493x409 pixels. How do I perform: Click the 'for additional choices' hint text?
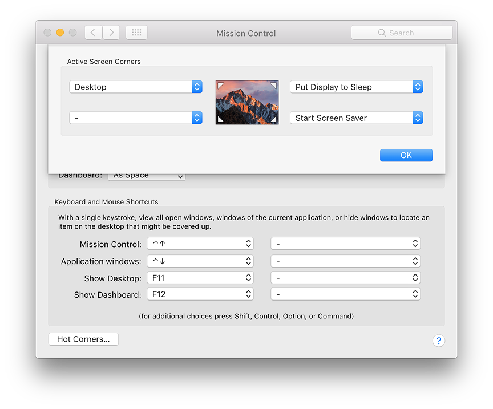pyautogui.click(x=246, y=316)
